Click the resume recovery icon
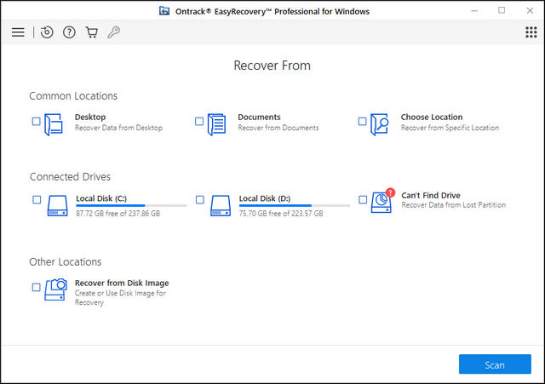The image size is (545, 384). [47, 32]
